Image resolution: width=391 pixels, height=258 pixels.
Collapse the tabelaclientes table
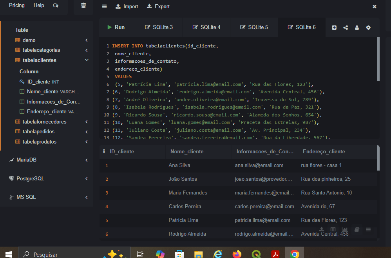point(87,60)
